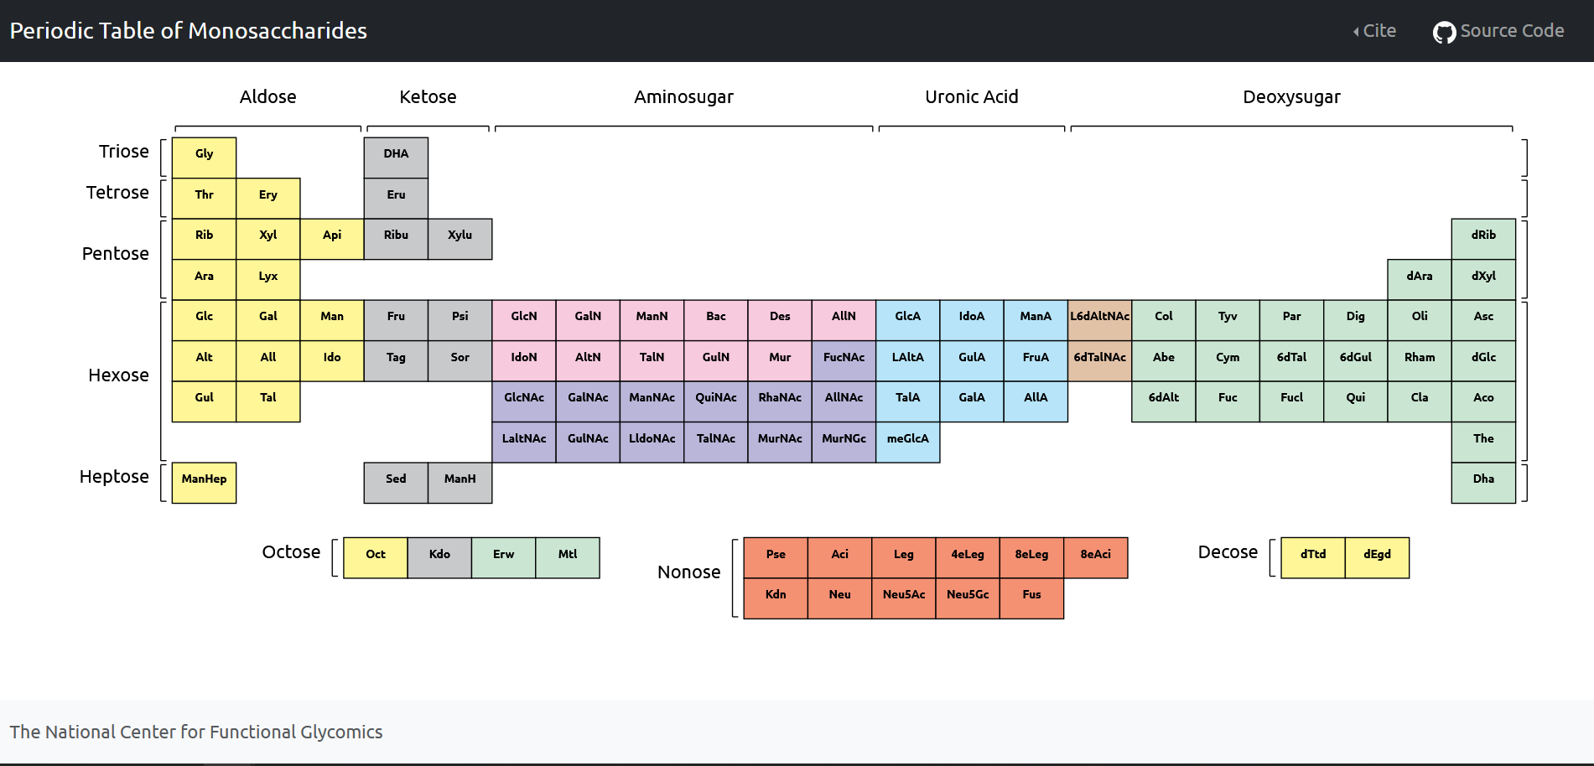The image size is (1594, 766).
Task: Click the Cite link in header
Action: tap(1375, 31)
